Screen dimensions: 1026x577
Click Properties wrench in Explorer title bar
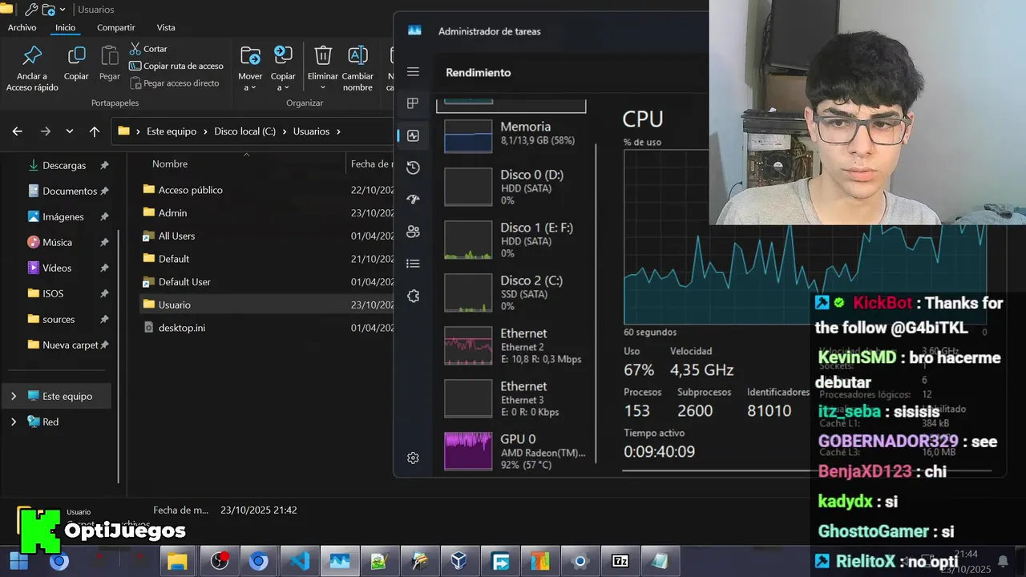tap(31, 10)
